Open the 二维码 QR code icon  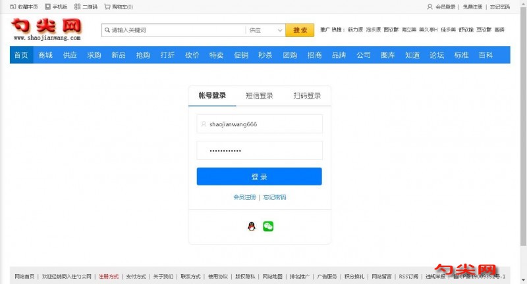[78, 7]
